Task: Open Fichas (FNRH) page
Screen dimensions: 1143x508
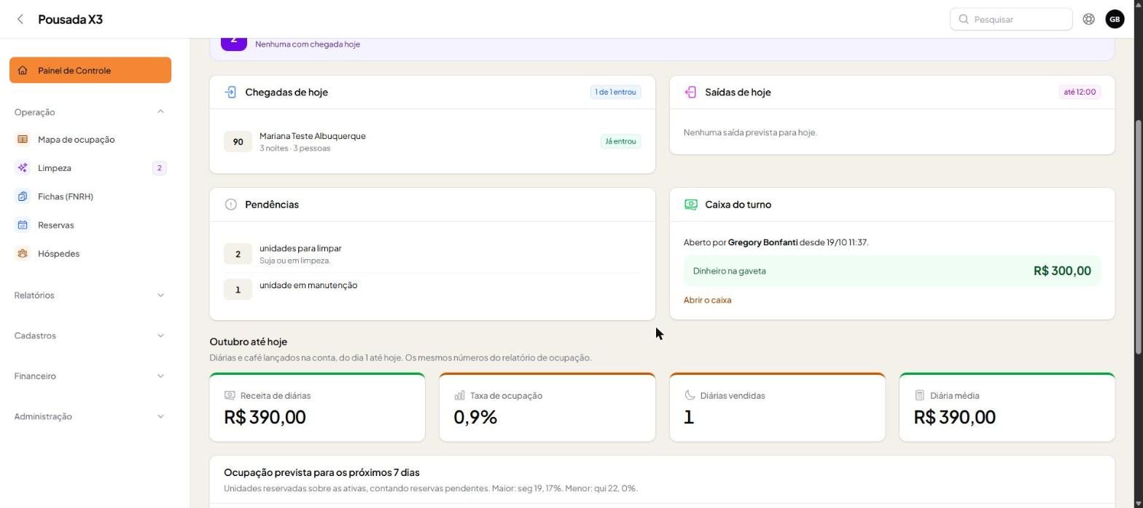Action: pyautogui.click(x=90, y=197)
